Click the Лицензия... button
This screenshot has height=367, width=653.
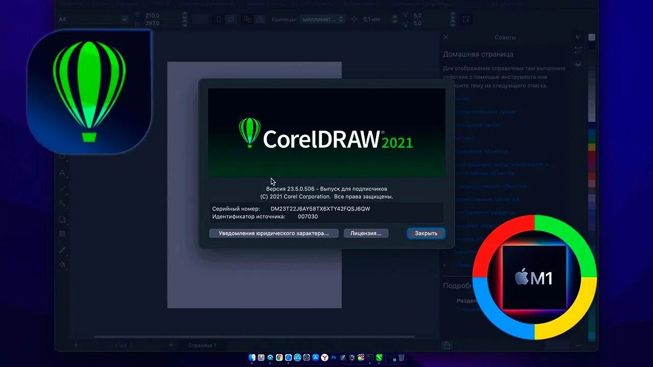(366, 233)
